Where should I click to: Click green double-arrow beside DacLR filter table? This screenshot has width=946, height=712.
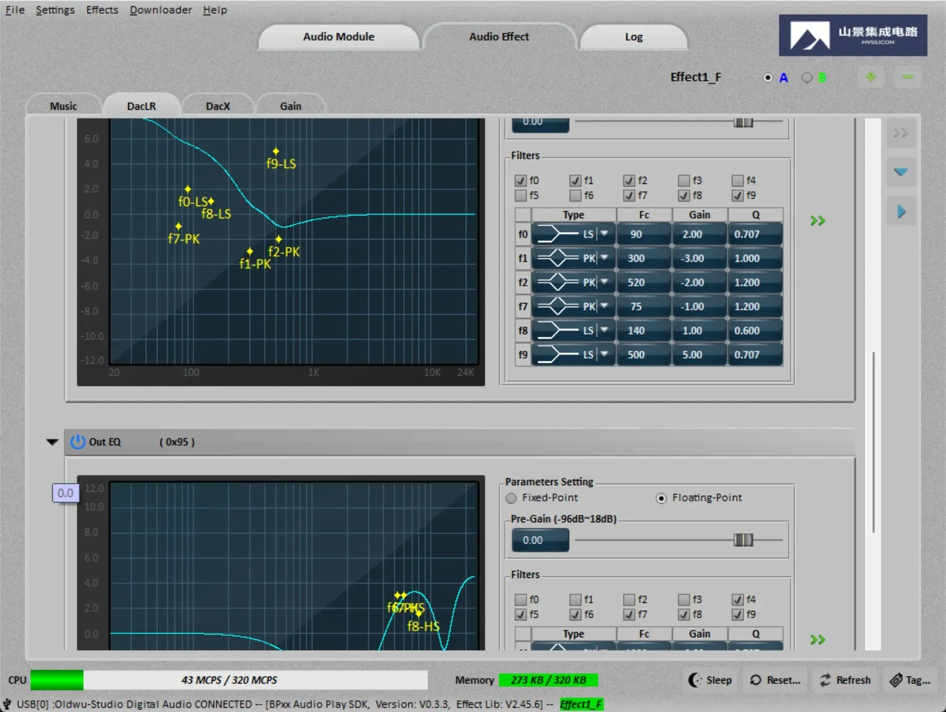(817, 220)
